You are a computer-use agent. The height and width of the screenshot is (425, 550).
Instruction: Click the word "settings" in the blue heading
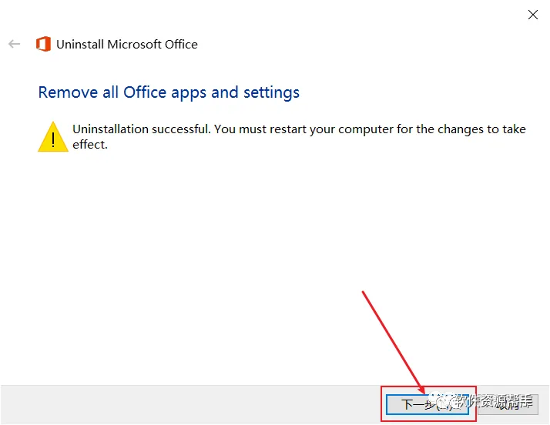tap(271, 92)
